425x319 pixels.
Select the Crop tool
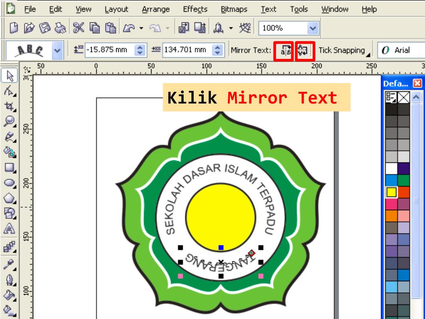coord(10,106)
